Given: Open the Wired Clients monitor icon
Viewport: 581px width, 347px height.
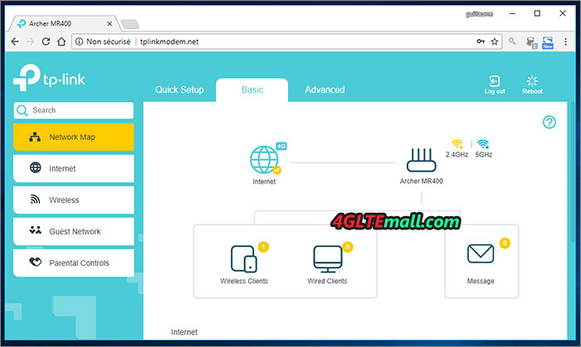Looking at the screenshot, I should click(x=326, y=258).
